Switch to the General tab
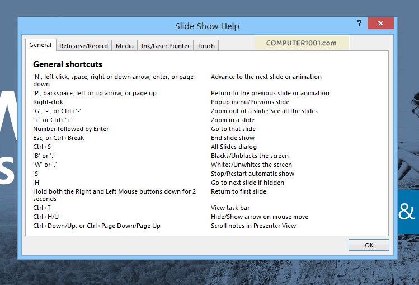The height and width of the screenshot is (285, 419). tap(40, 45)
